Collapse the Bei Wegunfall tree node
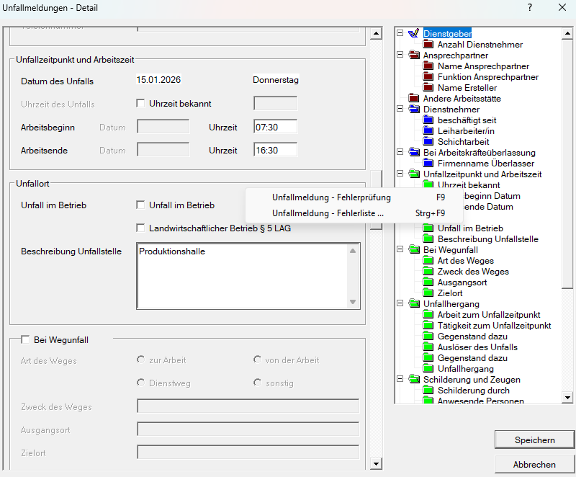The height and width of the screenshot is (477, 576). pyautogui.click(x=400, y=250)
